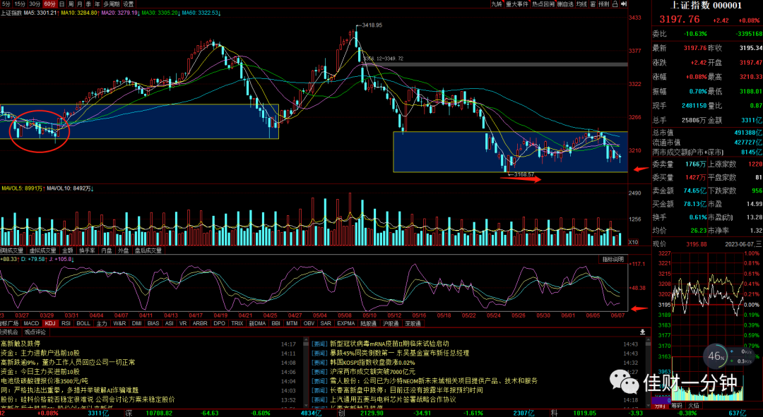Screen dimensions: 763x417
Task: Switch chart to 15分 period
Action: click(20, 4)
